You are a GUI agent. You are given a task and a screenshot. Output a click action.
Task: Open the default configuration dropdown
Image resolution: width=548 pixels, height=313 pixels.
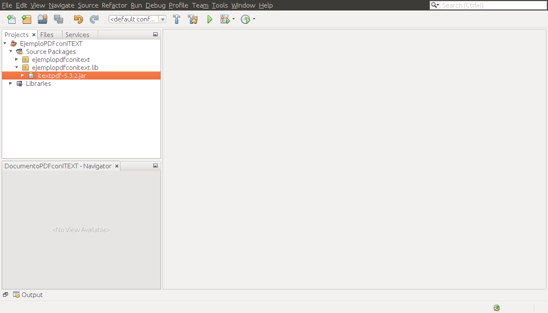pos(163,19)
